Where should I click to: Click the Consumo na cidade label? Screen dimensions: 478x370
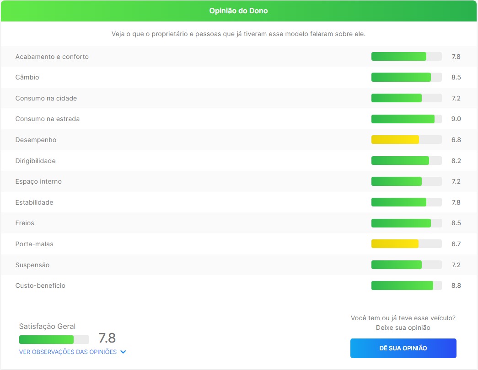point(46,98)
